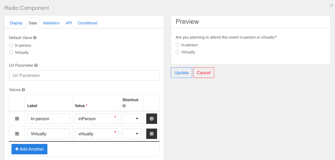The height and width of the screenshot is (160, 335).
Task: Click the Values help icon
Action: (x=23, y=90)
